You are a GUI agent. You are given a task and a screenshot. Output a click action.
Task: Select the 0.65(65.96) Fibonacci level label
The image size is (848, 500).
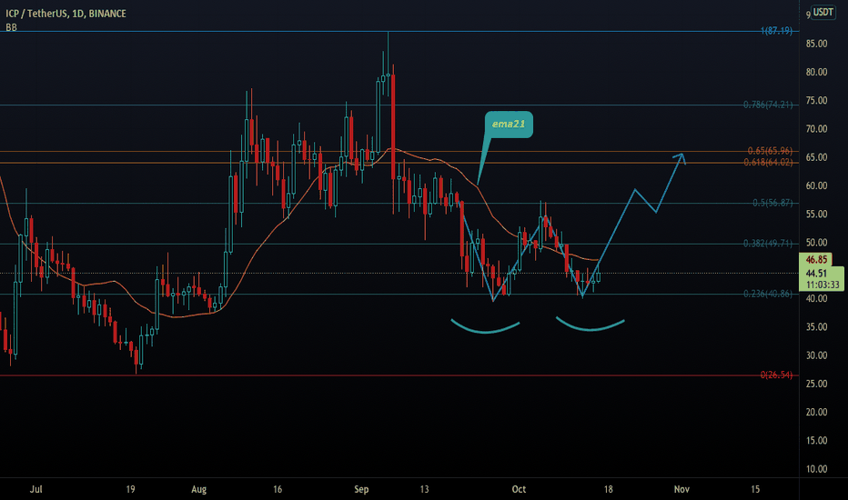pyautogui.click(x=770, y=151)
